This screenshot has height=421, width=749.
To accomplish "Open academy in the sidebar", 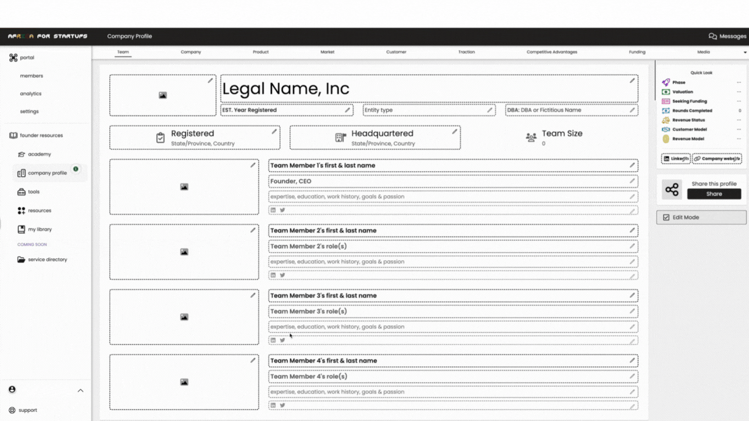I will (x=39, y=154).
